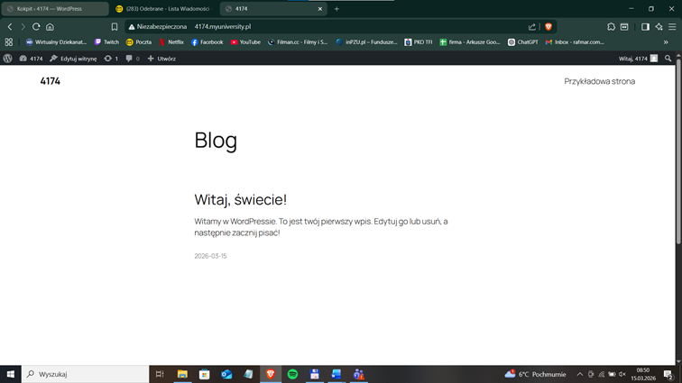Toggle the browser sidebar panel icon

(645, 27)
